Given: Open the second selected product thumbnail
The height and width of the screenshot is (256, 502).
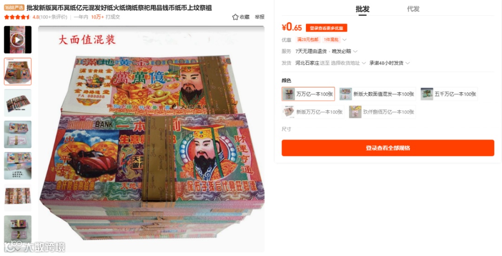Looking at the screenshot, I should pos(18,72).
